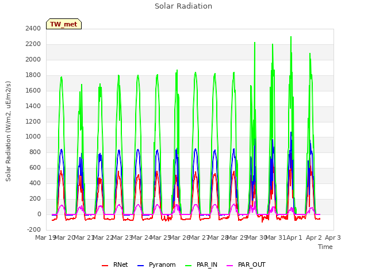368x276 pixels.
Task: Click the TW_met annotation label
Action: [64, 24]
